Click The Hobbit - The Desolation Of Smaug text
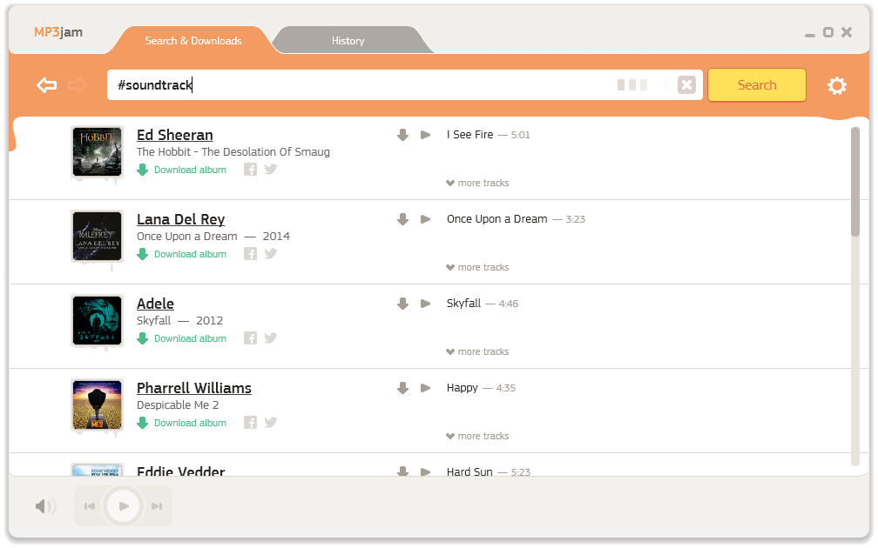 click(x=233, y=152)
